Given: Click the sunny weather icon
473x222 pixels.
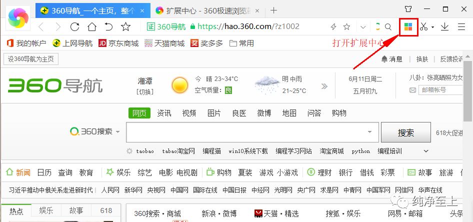Looking at the screenshot, I should tap(180, 85).
